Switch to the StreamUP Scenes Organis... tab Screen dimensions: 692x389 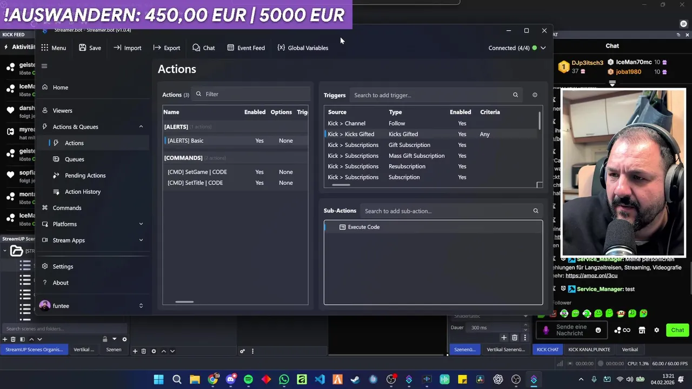[34, 350]
